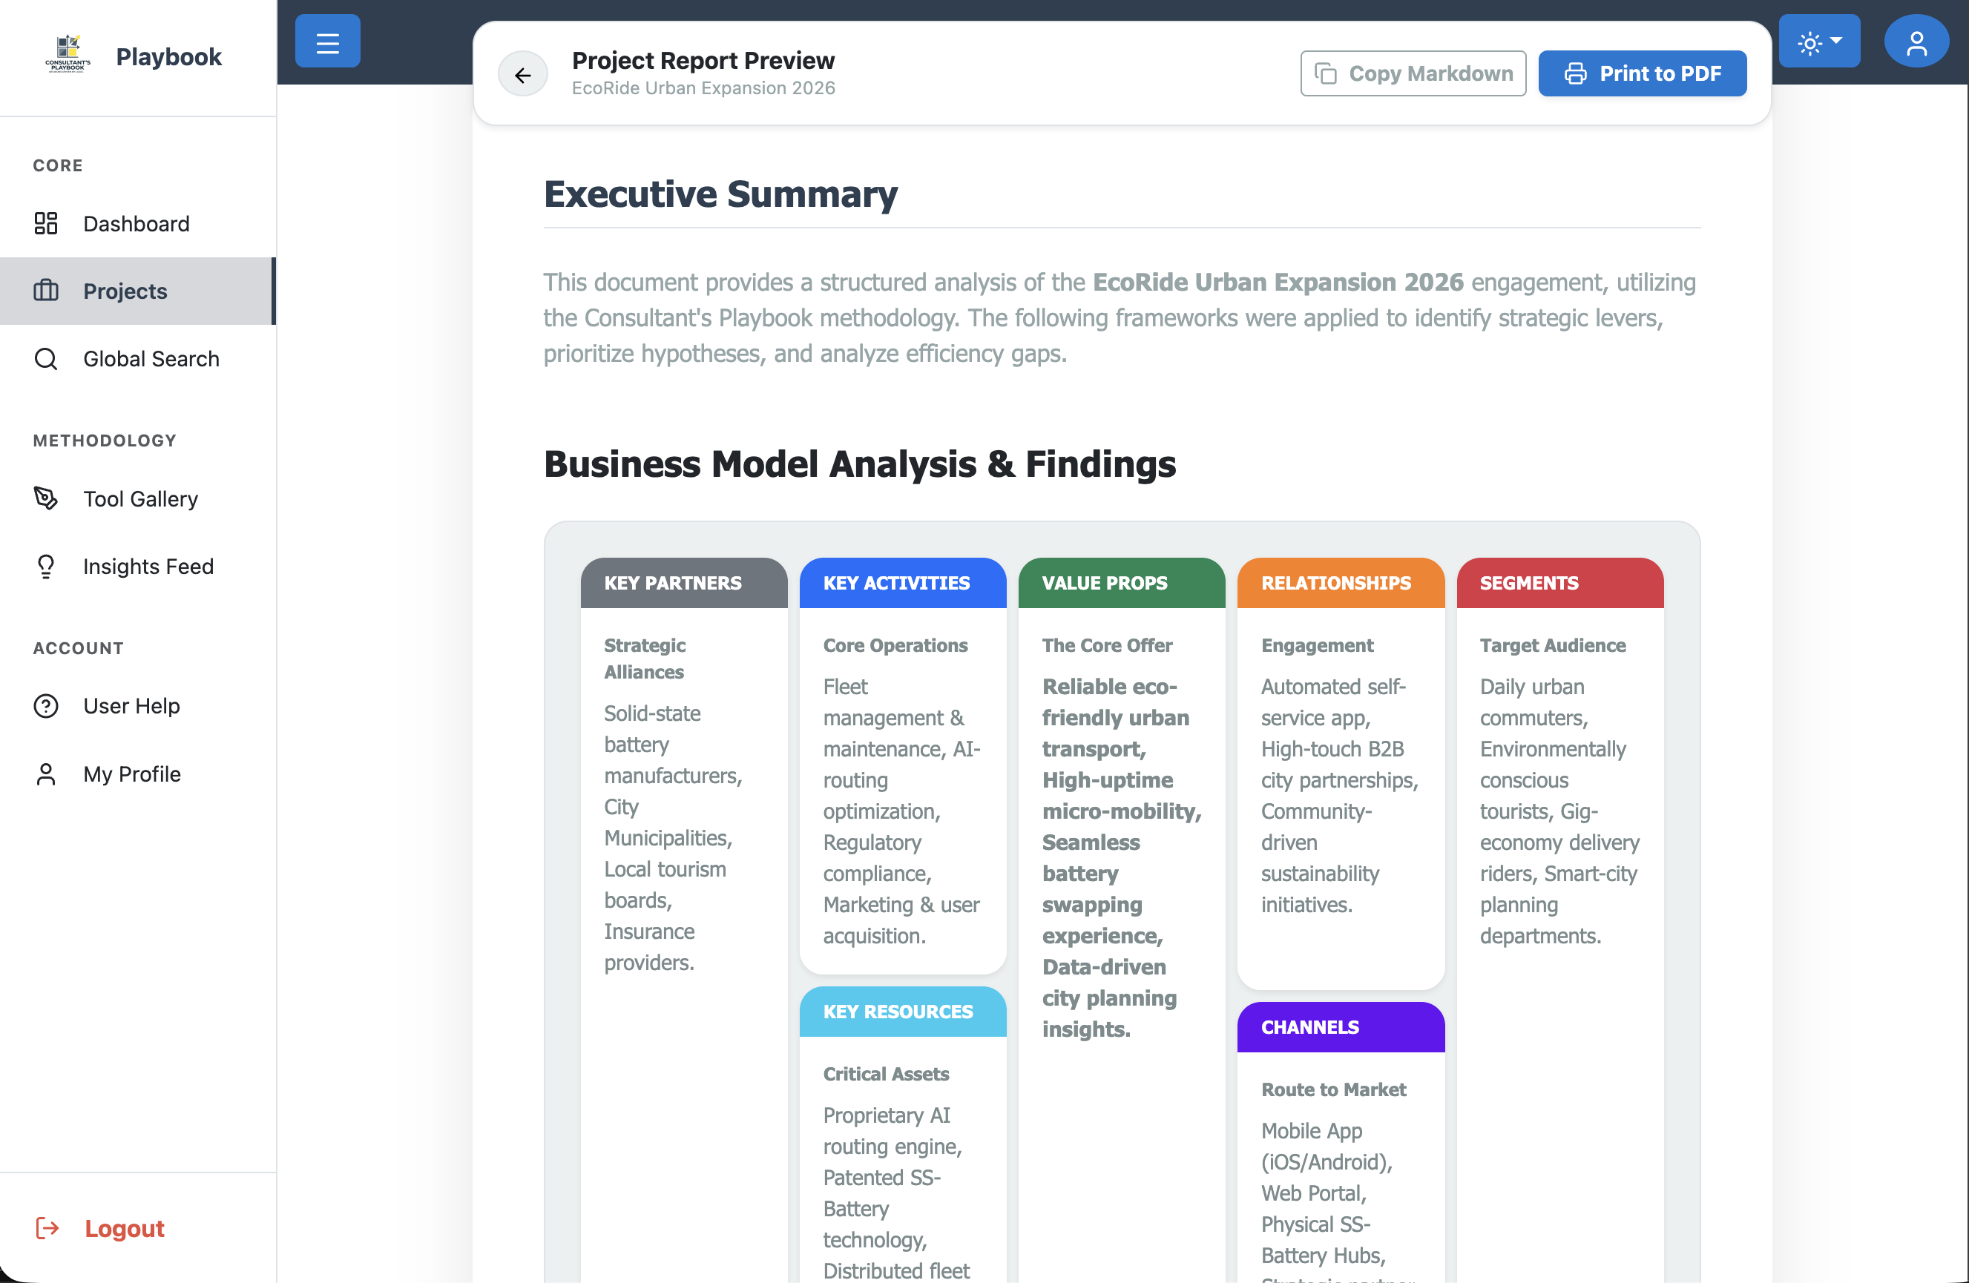
Task: Open User Help via the question-mark icon
Action: pos(45,705)
